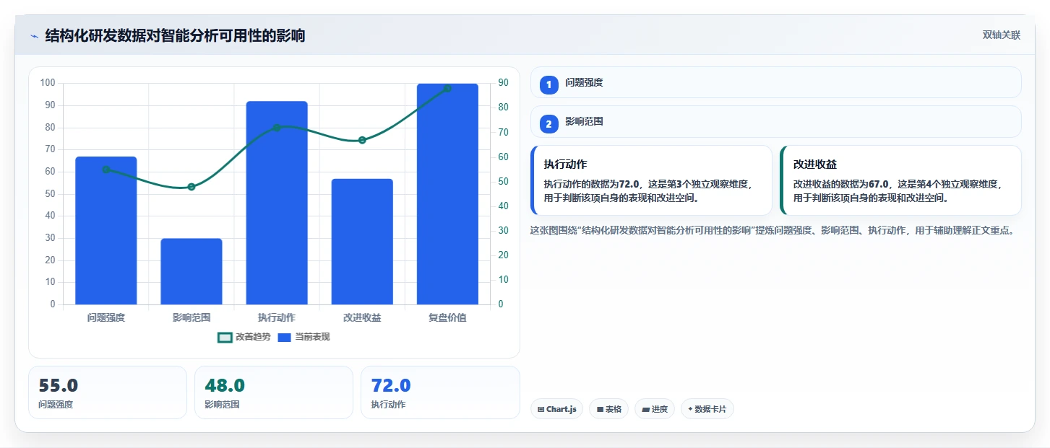Click the trend line point above 影响范围
Screen dimensions: 1050x448
pos(192,187)
